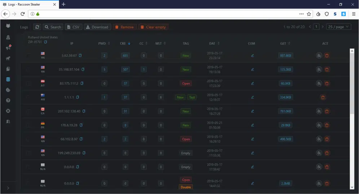This screenshot has width=359, height=194.
Task: Go to the next results page
Action: pyautogui.click(x=322, y=27)
